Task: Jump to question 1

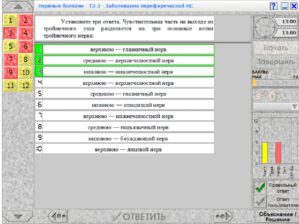Action: [10, 20]
